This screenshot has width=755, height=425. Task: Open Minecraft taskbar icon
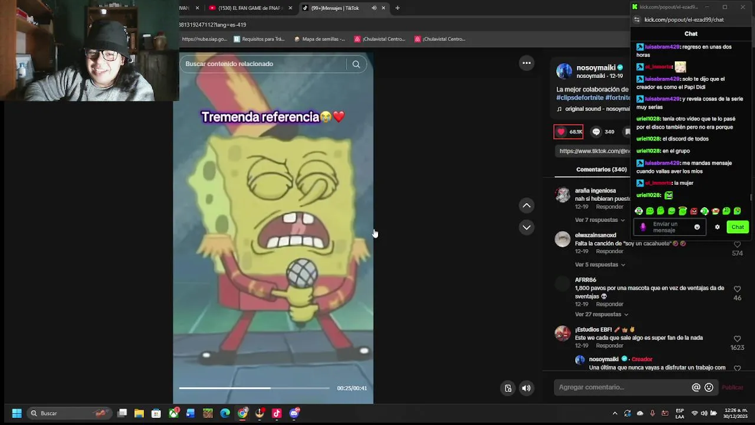(x=208, y=413)
